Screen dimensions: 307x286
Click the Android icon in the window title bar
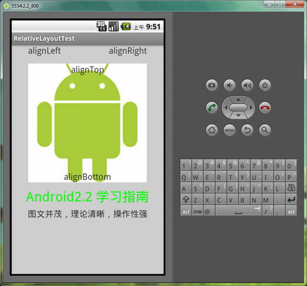point(6,6)
